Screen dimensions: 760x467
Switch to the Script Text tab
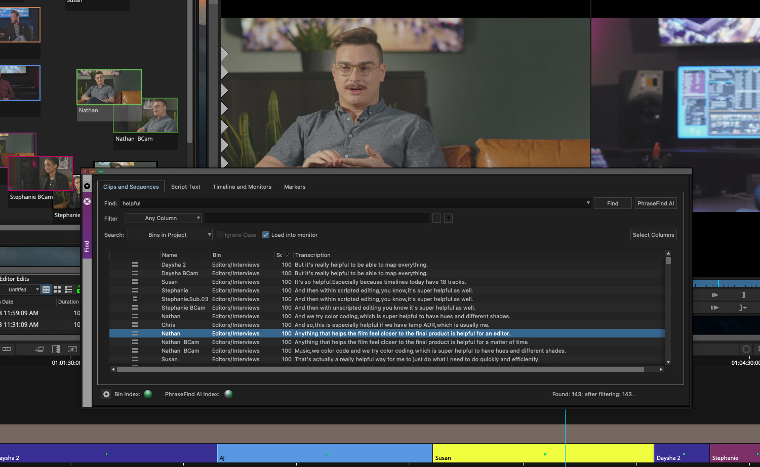point(185,187)
